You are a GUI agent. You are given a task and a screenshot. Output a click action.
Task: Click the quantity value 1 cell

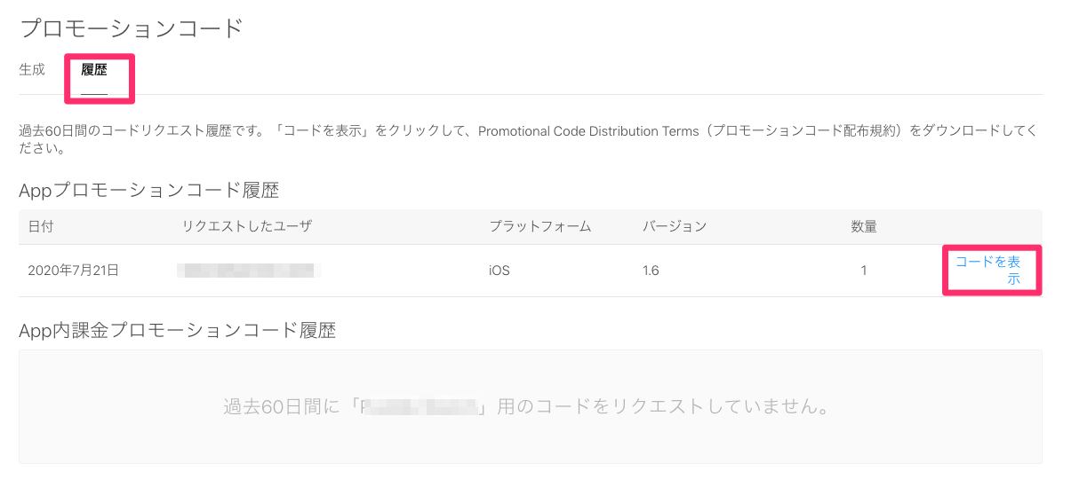[x=864, y=271]
